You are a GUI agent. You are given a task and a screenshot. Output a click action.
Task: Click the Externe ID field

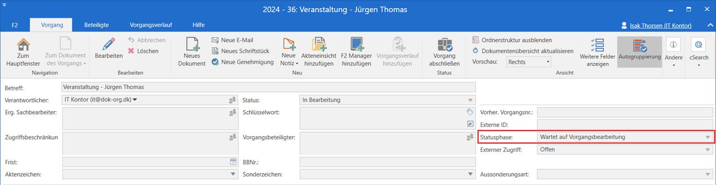pyautogui.click(x=625, y=124)
